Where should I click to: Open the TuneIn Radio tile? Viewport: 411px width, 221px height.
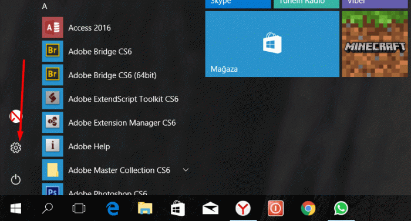[x=306, y=4]
